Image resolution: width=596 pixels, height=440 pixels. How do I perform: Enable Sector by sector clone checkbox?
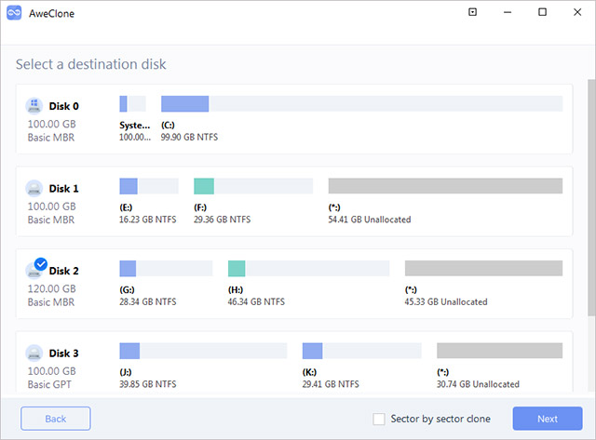(378, 420)
